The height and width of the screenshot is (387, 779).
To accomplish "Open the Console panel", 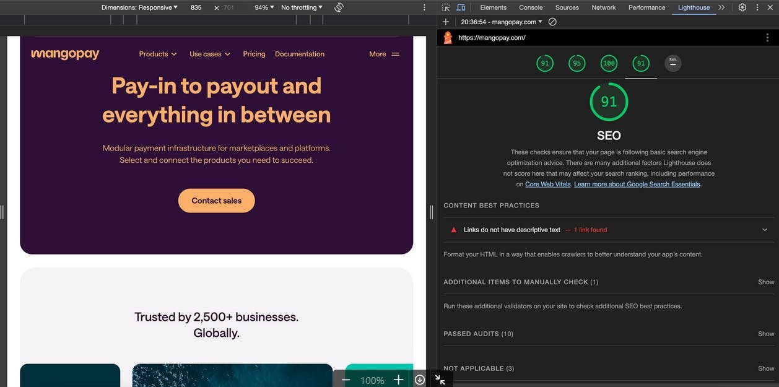I will pyautogui.click(x=531, y=7).
